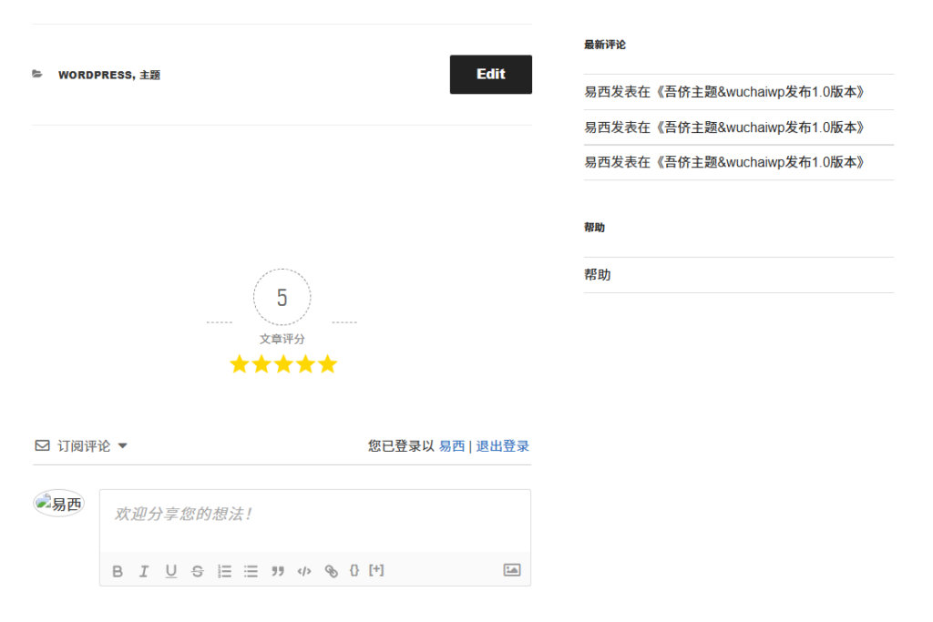Open the WORDPRESS category link

tap(95, 75)
